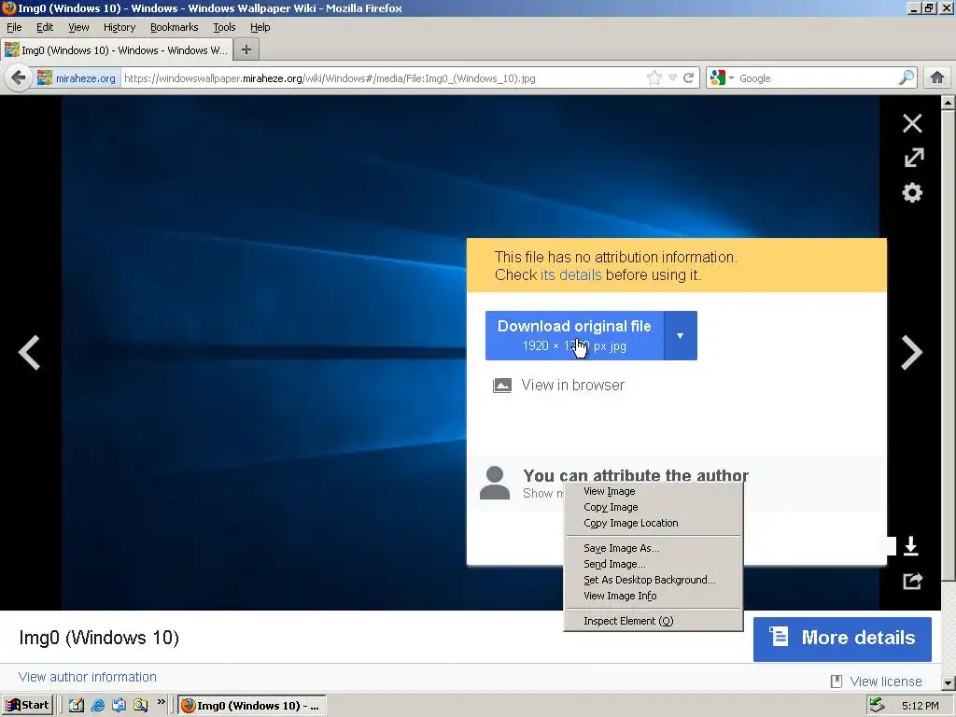Click Download original file button

click(574, 336)
